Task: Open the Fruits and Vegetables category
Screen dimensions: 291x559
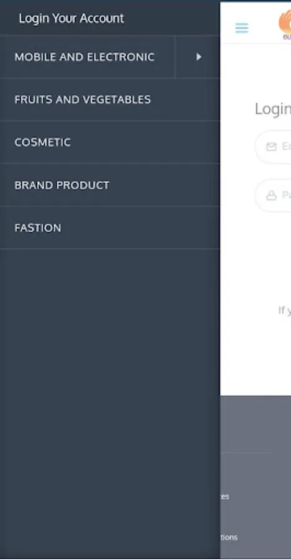Action: click(83, 99)
